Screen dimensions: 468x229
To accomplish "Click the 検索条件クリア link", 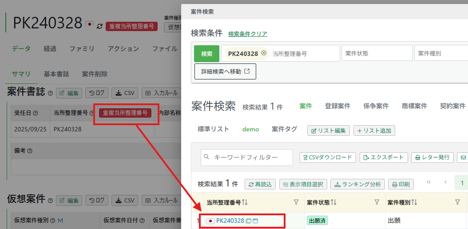I will point(247,34).
